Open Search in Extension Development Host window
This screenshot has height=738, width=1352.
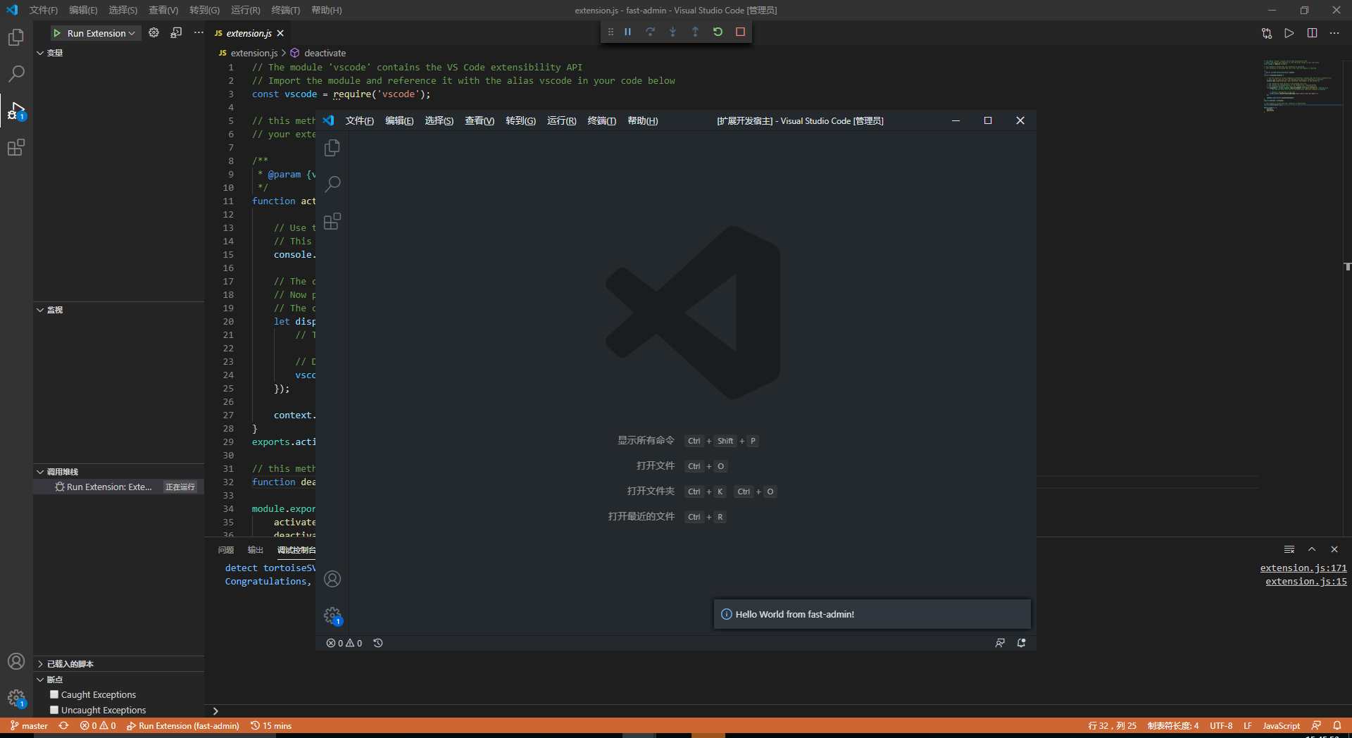[332, 184]
